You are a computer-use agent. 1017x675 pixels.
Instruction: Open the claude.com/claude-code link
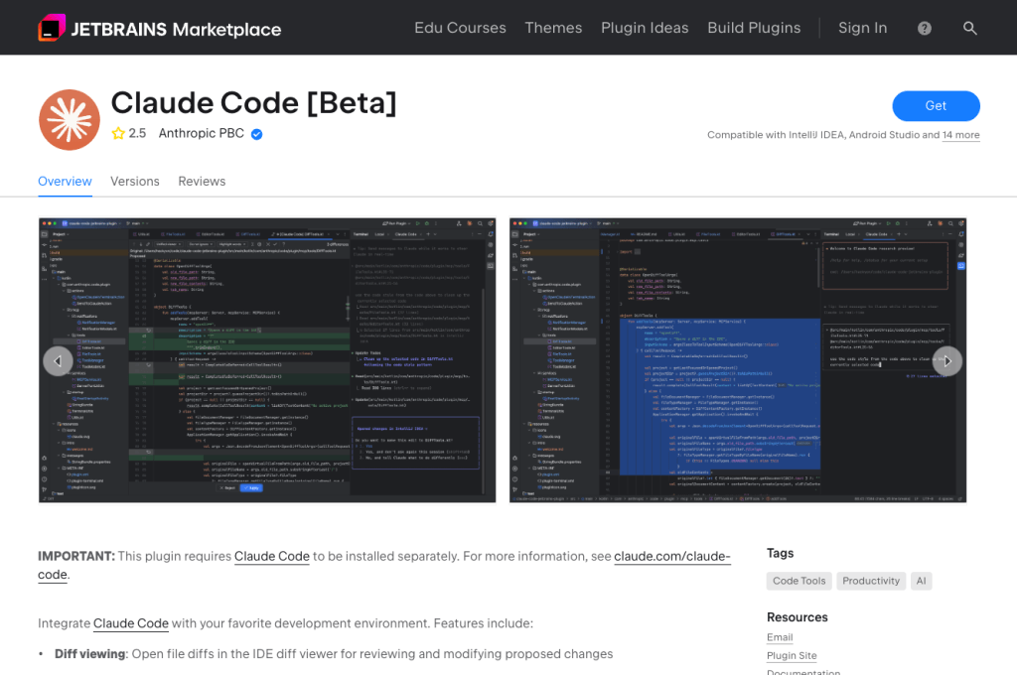tap(672, 556)
